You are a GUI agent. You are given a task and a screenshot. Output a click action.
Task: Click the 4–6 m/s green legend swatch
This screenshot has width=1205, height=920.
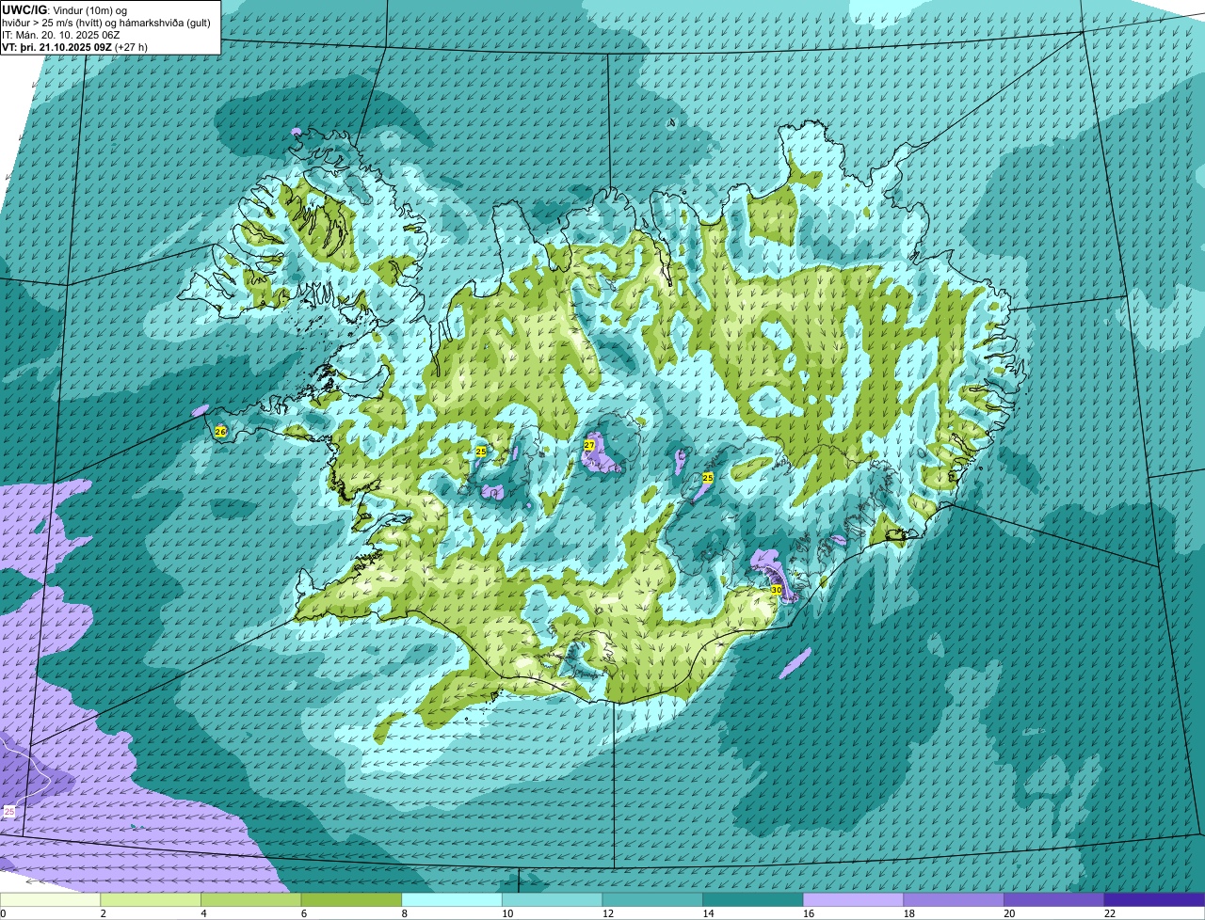251,899
